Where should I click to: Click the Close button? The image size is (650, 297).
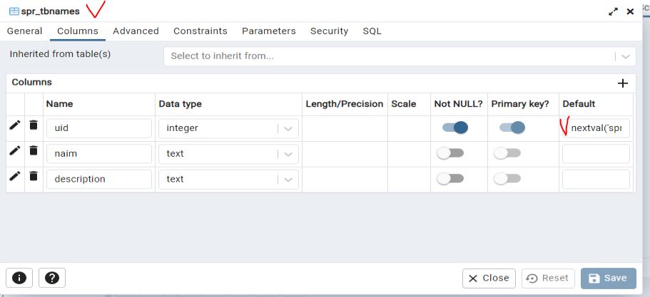coord(489,278)
